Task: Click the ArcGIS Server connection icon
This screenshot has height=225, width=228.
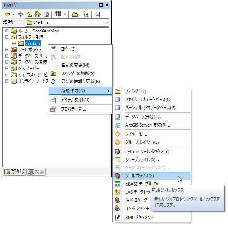Action: pyautogui.click(x=118, y=125)
